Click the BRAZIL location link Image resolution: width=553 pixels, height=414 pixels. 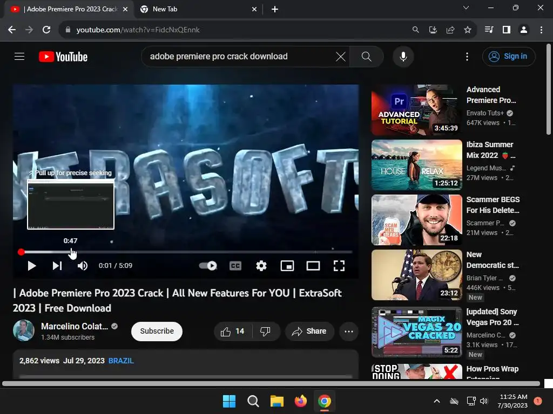[121, 361]
